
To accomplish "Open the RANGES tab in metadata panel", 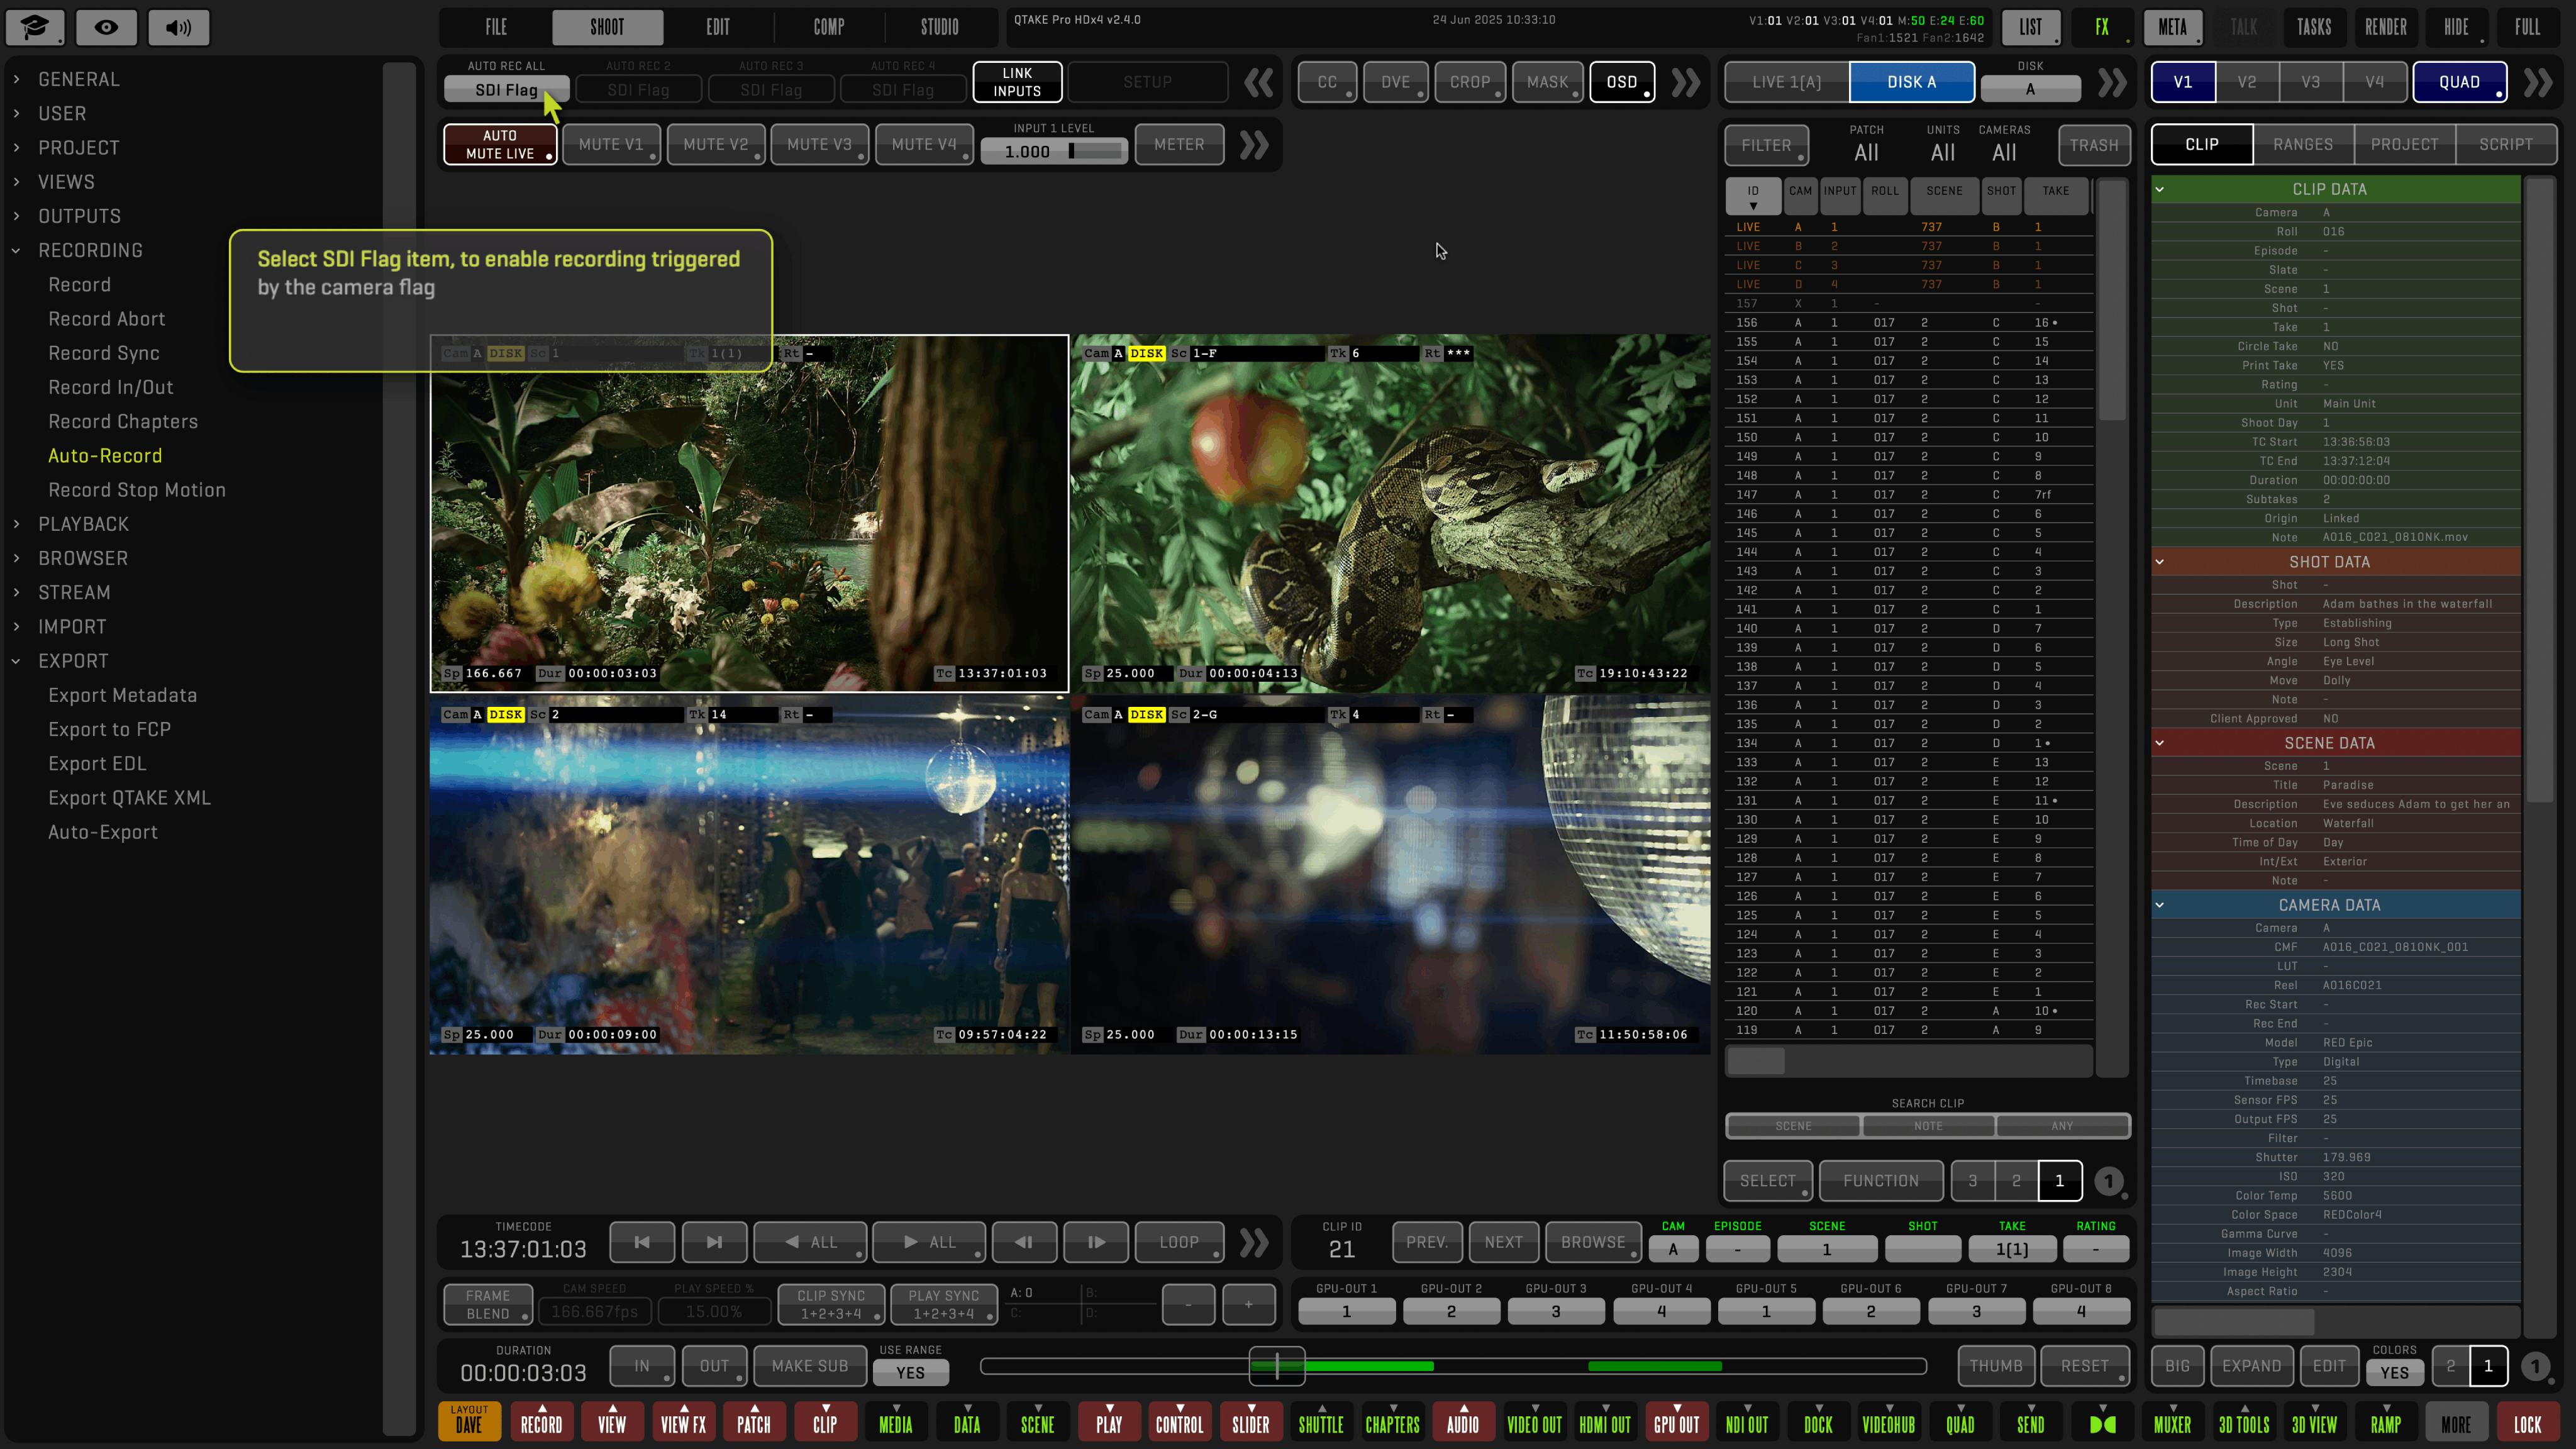I will [2302, 145].
